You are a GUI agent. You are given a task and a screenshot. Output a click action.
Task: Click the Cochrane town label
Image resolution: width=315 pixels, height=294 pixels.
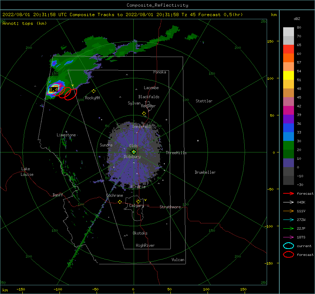[x=114, y=195]
